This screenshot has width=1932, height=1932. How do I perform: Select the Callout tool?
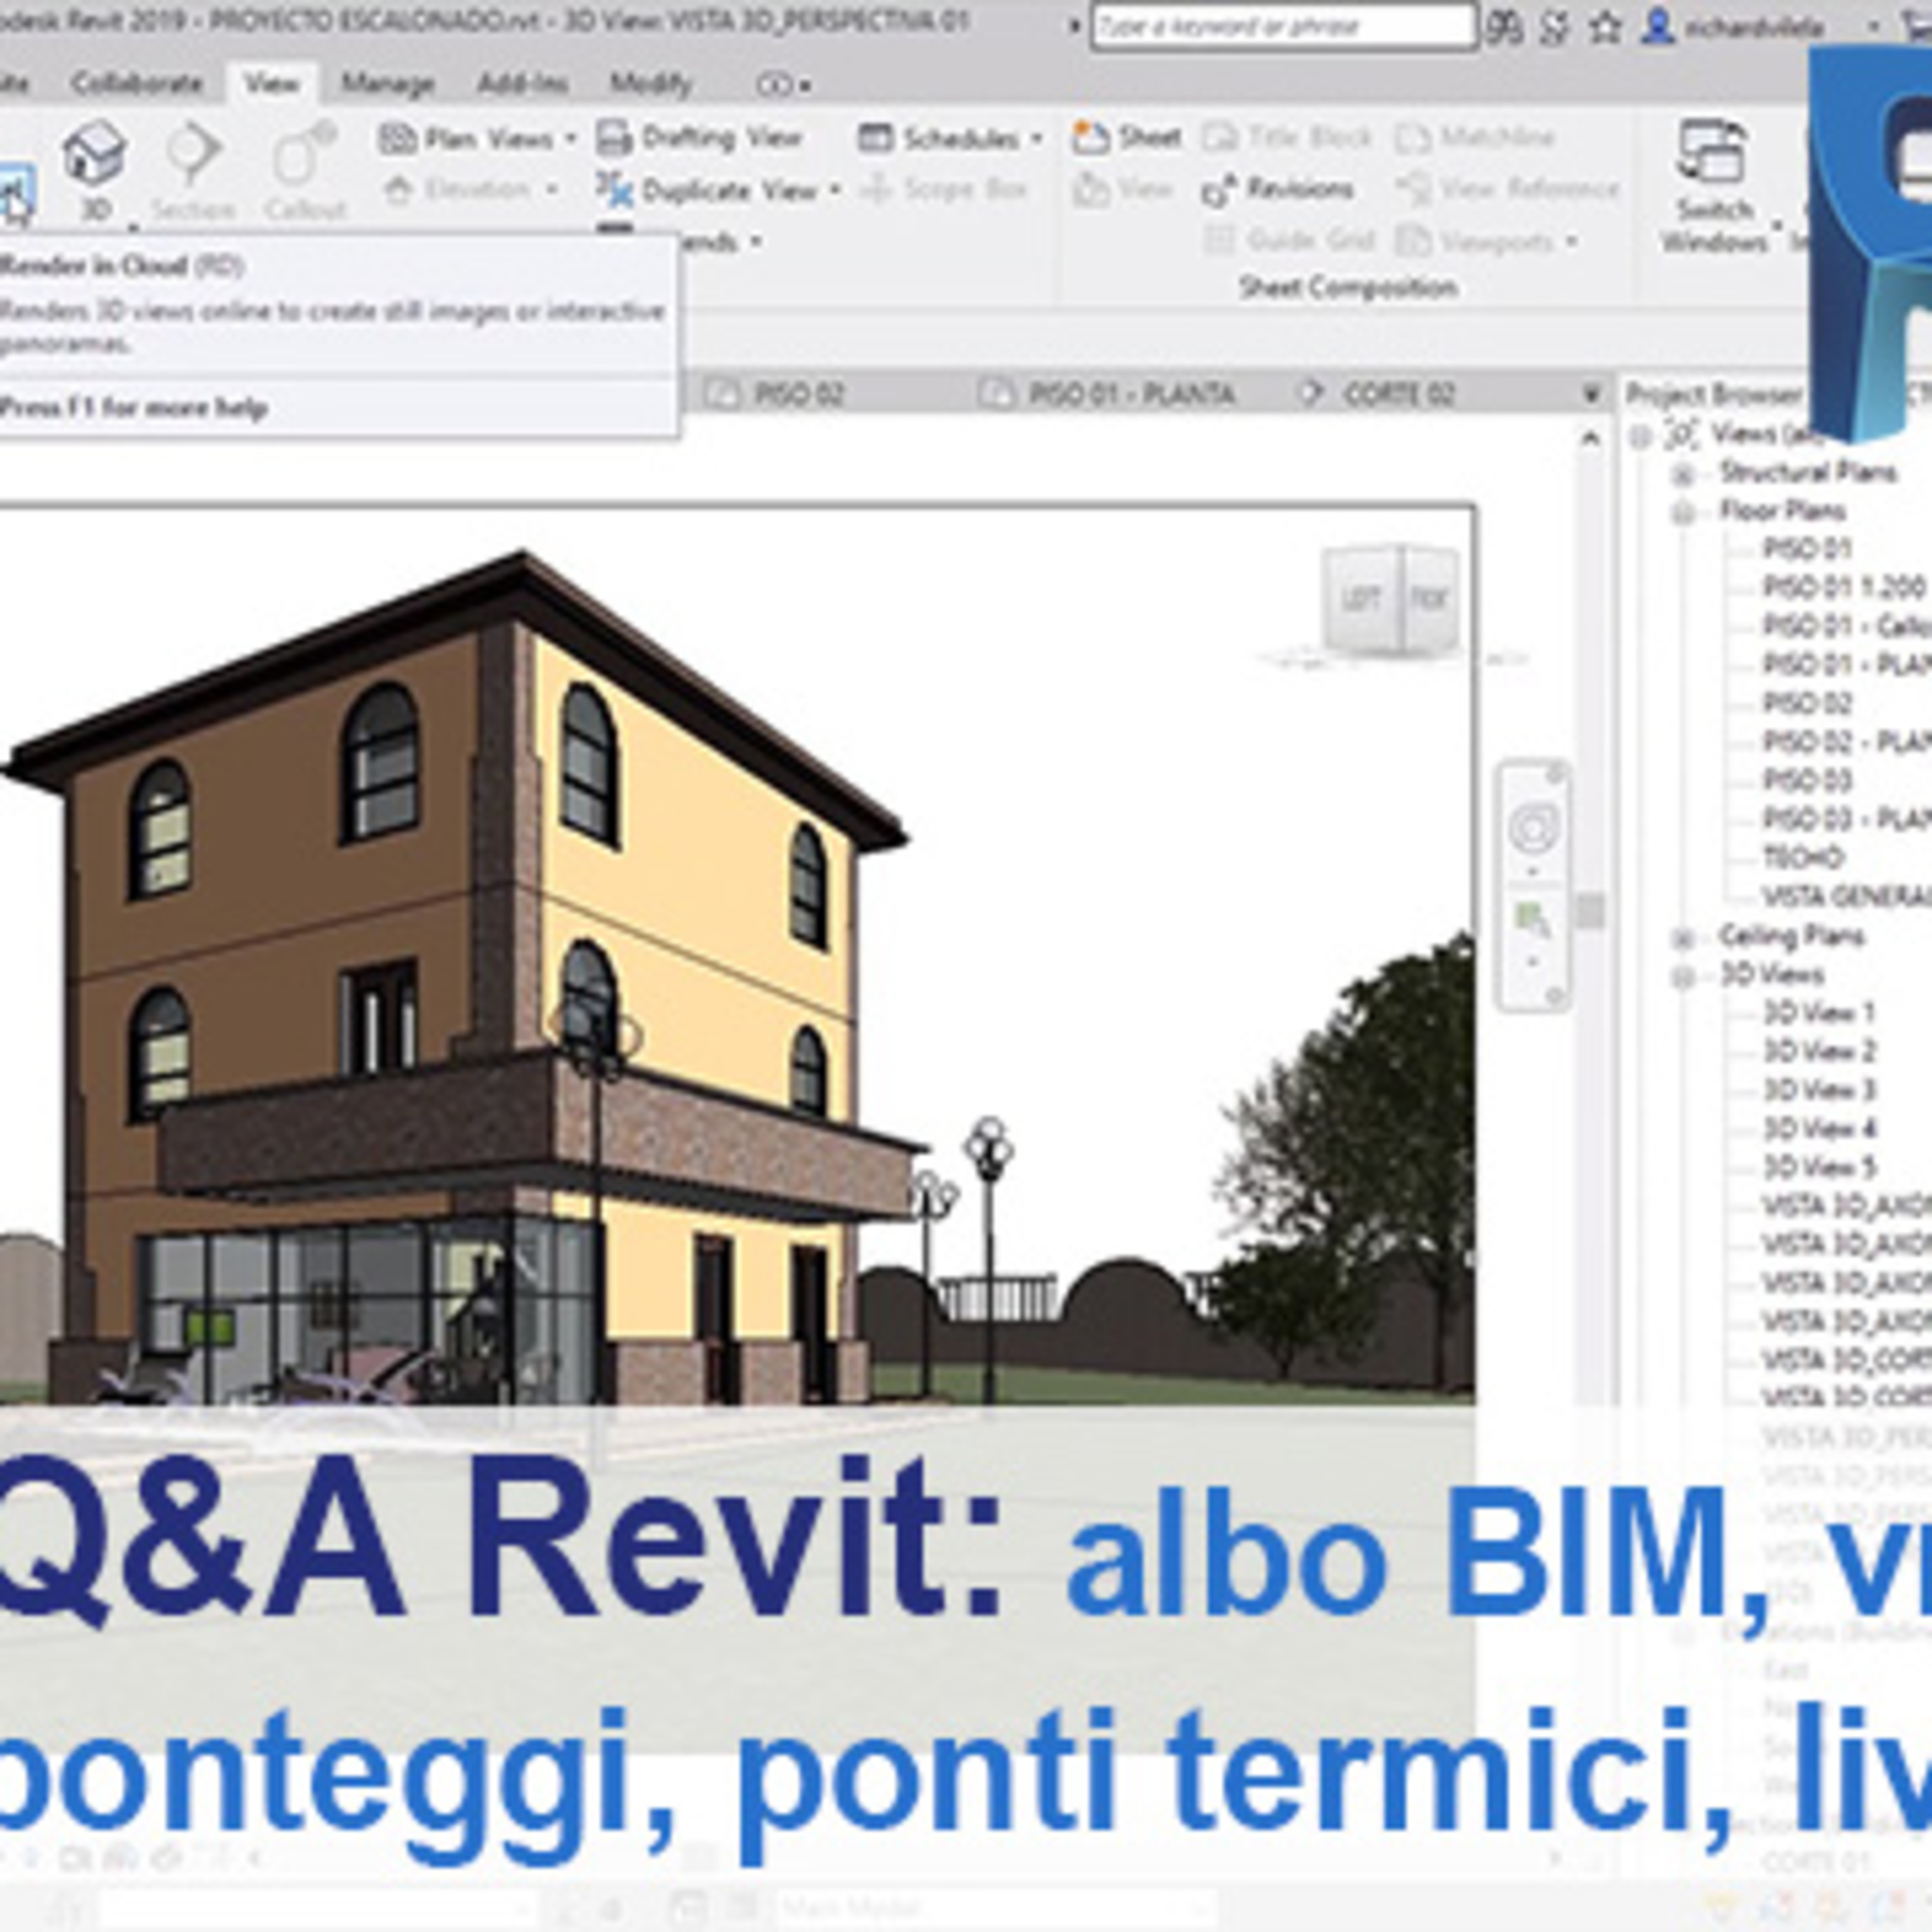pyautogui.click(x=305, y=170)
